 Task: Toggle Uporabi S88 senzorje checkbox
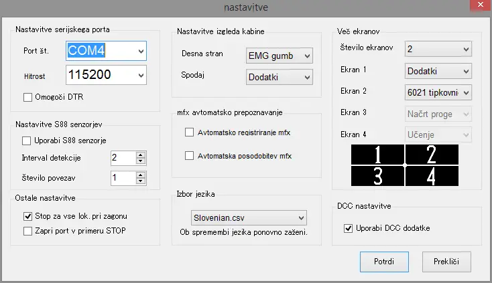(x=27, y=140)
